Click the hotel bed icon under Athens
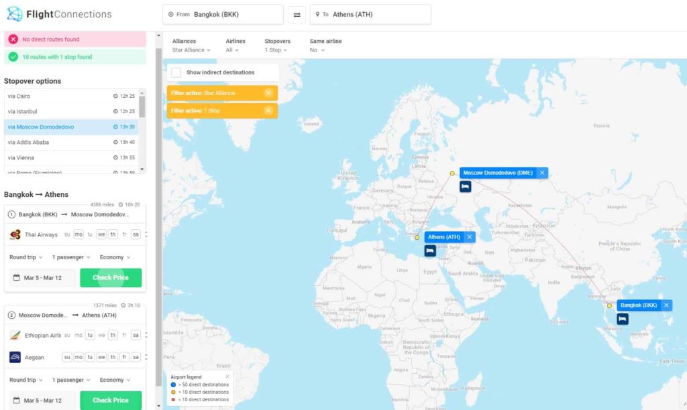This screenshot has height=410, width=687. point(430,251)
